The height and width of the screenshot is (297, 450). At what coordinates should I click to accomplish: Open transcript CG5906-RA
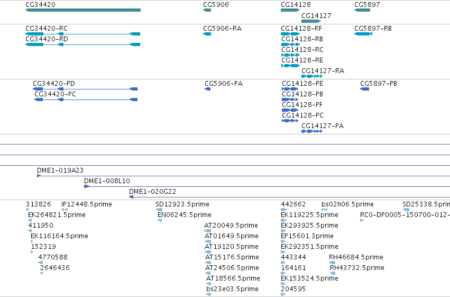click(223, 29)
